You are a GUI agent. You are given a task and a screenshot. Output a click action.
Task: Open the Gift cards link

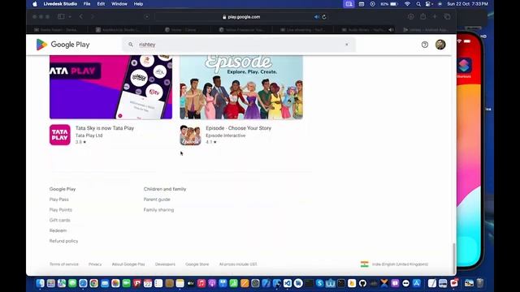pyautogui.click(x=59, y=220)
